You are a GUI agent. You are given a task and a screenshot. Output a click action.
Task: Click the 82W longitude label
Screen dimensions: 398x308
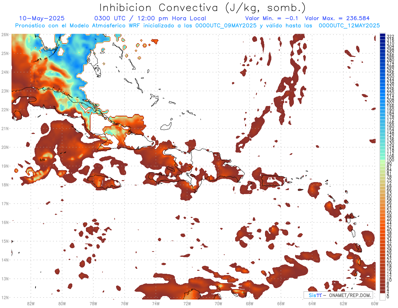[x=31, y=303]
